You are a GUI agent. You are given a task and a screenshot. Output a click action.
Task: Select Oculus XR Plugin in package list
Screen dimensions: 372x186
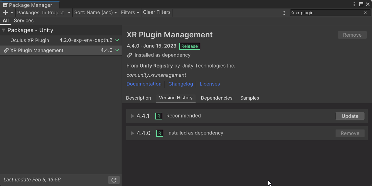click(x=30, y=40)
